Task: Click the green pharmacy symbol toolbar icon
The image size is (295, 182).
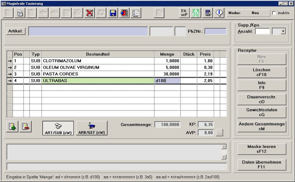Action: [x=195, y=13]
